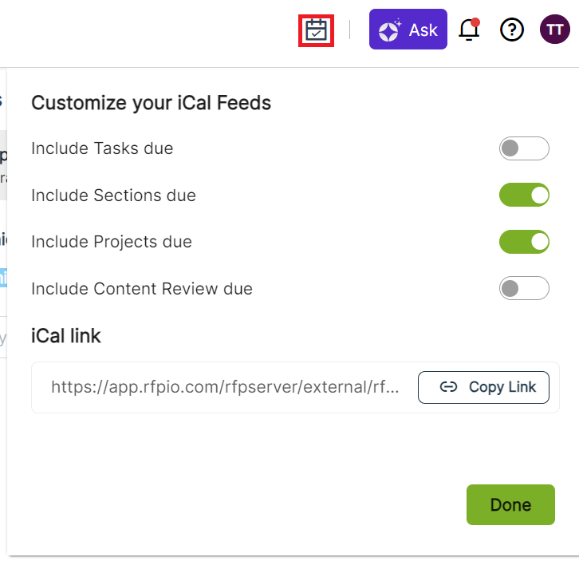Screen dimensions: 579x561
Task: Open the help question mark icon
Action: tap(511, 30)
